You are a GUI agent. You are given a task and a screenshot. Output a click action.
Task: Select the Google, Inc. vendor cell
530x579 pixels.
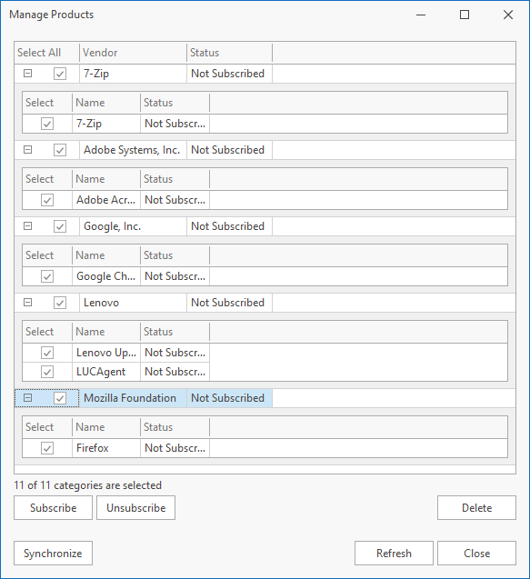pyautogui.click(x=133, y=226)
